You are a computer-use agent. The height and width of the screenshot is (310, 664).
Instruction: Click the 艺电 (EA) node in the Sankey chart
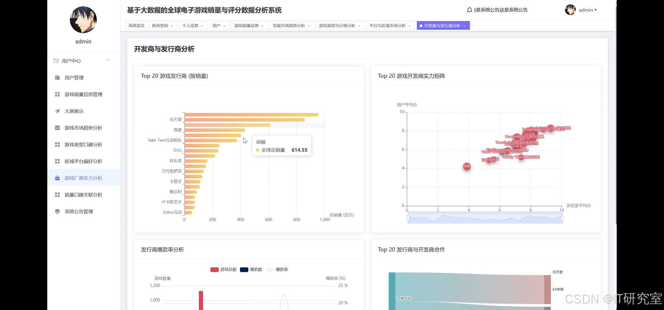click(392, 291)
